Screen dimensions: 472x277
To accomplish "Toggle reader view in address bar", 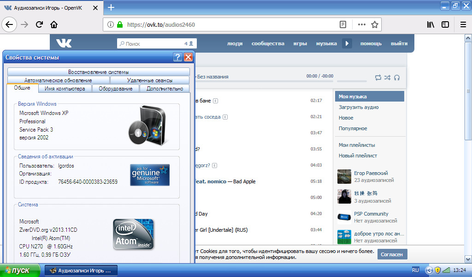I will [x=343, y=24].
